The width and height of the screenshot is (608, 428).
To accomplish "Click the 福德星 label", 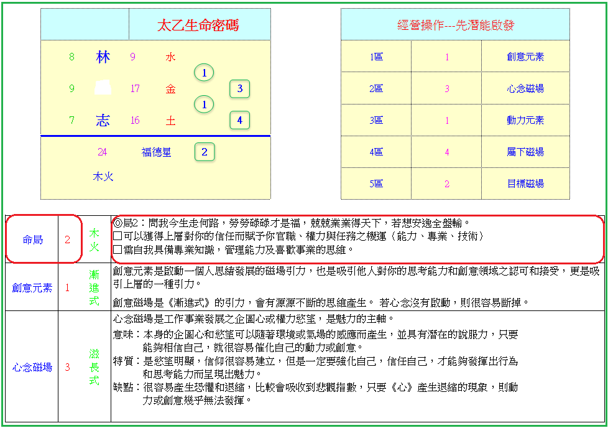I will click(x=156, y=152).
